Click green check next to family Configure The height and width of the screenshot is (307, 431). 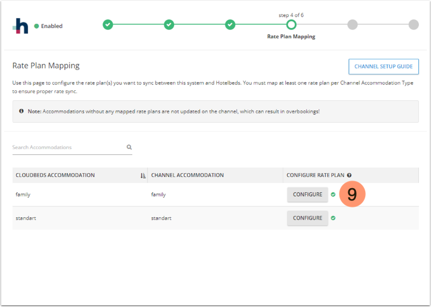333,195
